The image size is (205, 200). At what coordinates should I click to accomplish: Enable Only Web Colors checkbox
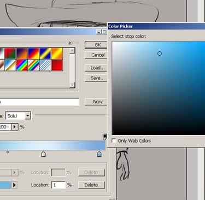coord(114,140)
